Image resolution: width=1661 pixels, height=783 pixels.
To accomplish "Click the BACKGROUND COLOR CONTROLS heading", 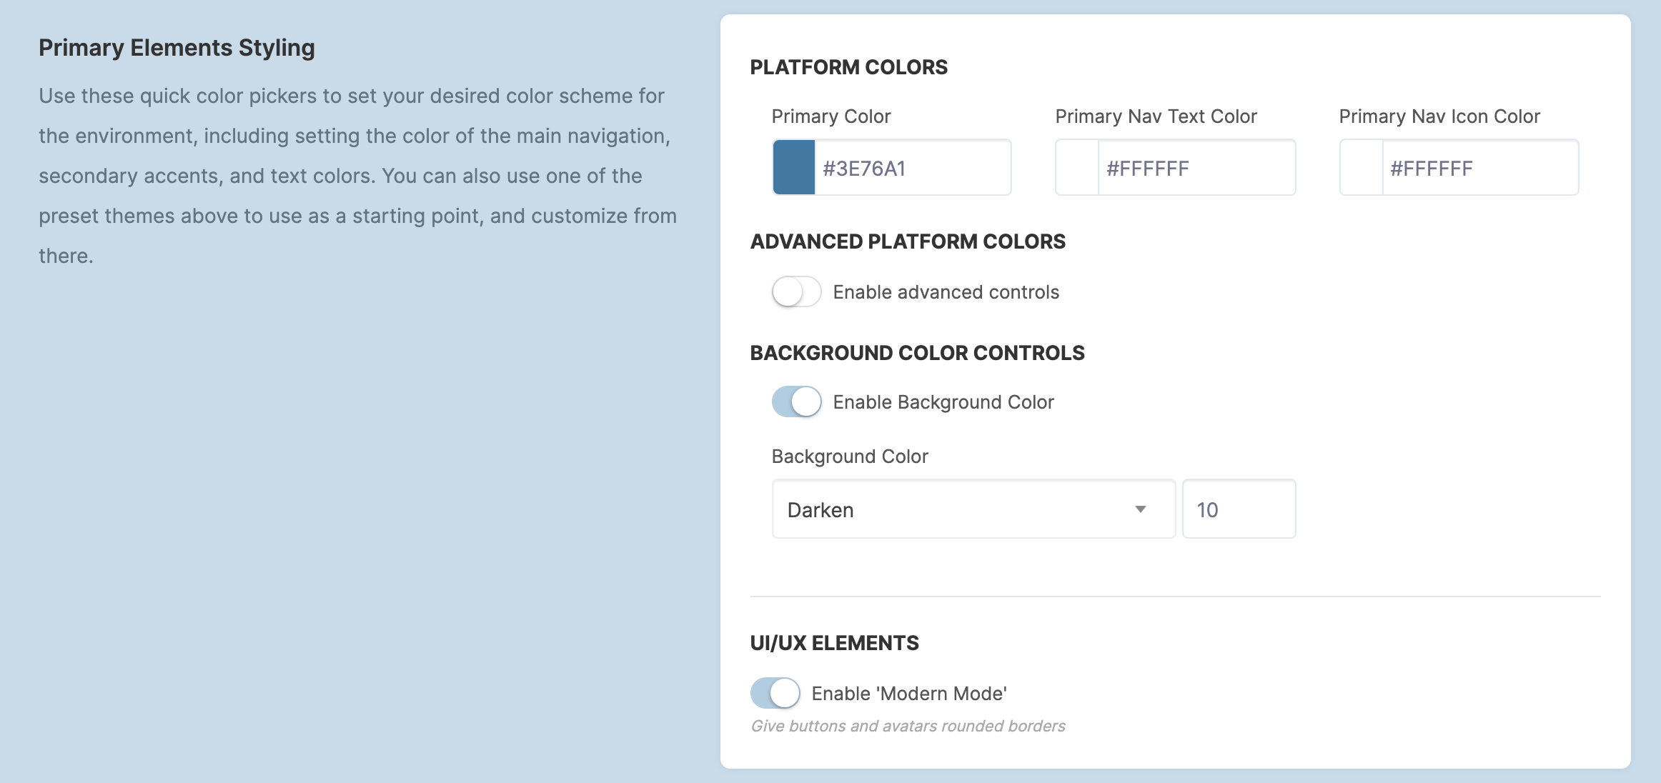I will click(x=917, y=353).
